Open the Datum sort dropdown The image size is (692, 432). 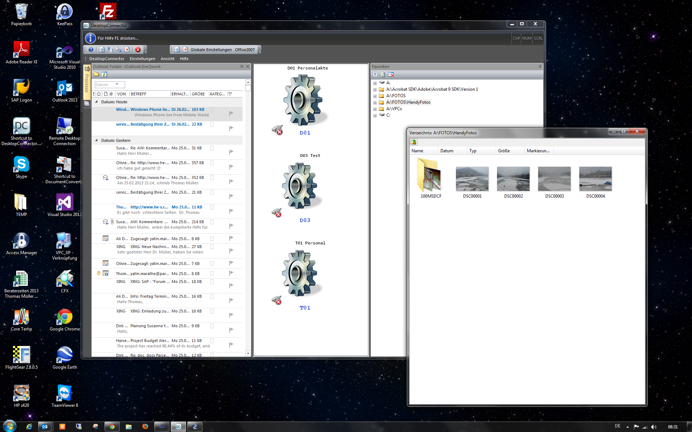point(110,85)
